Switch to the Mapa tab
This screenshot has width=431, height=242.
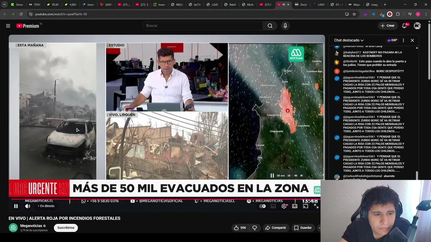pos(354,5)
